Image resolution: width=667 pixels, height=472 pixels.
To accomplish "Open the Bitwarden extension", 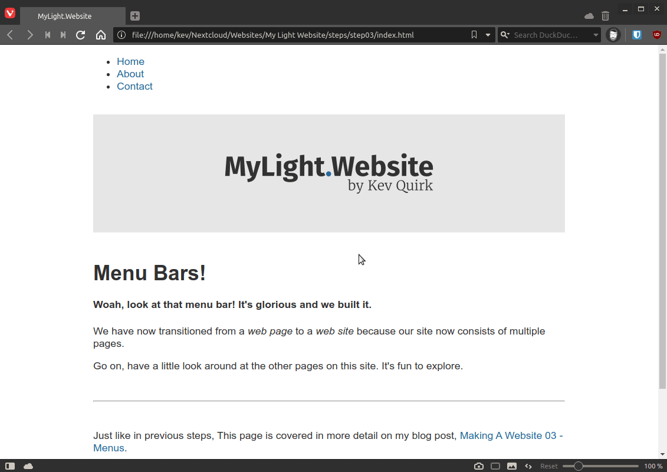I will [636, 35].
